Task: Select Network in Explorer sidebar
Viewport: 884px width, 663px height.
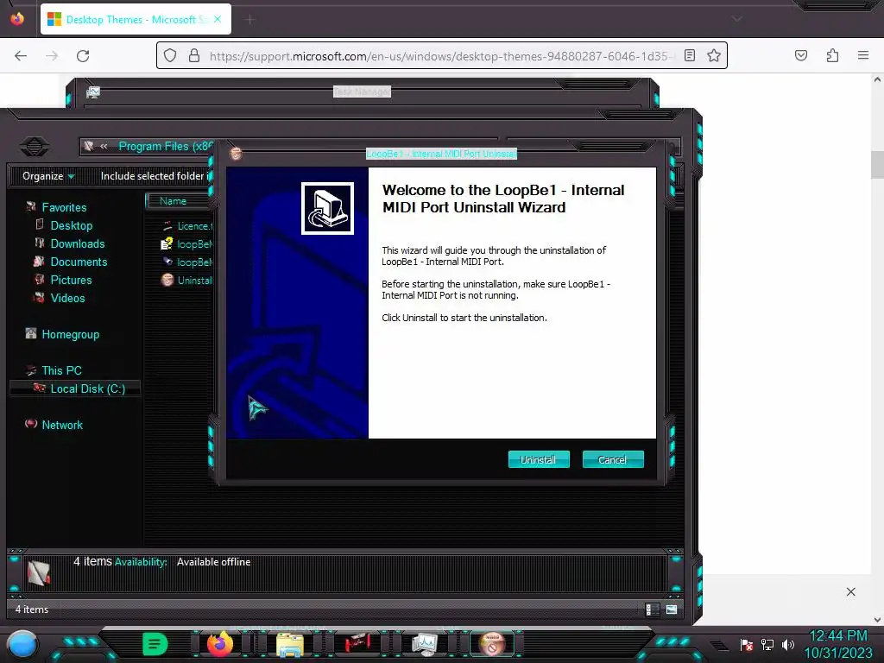Action: tap(62, 425)
